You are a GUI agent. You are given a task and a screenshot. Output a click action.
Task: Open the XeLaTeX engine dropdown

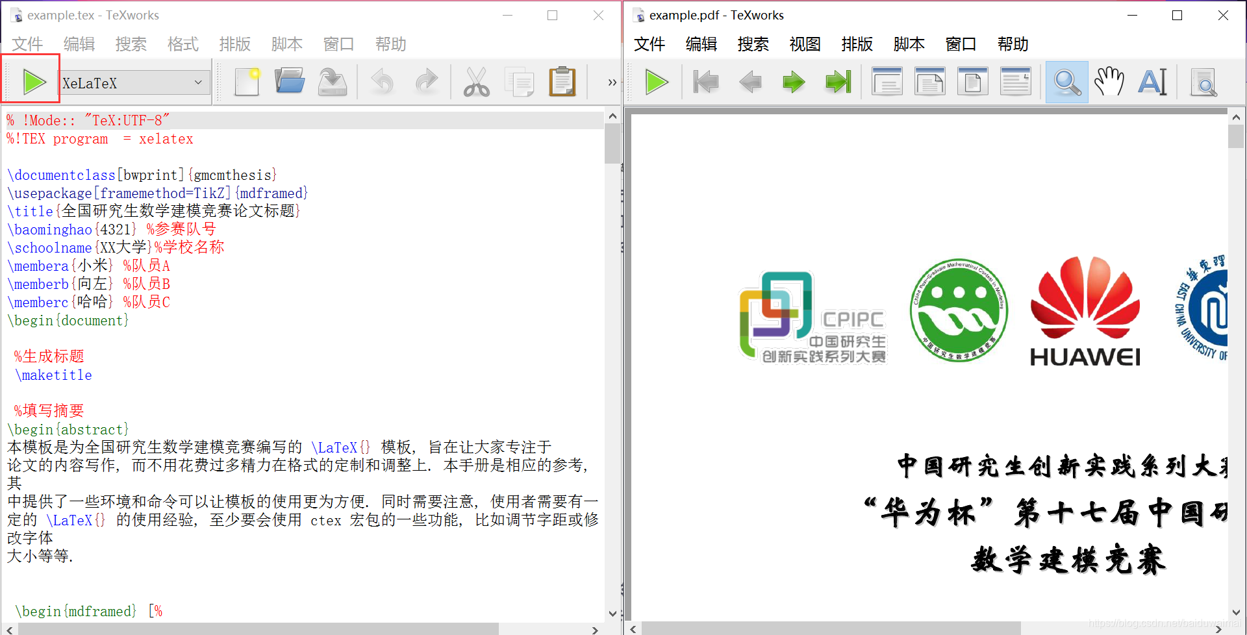click(x=199, y=82)
